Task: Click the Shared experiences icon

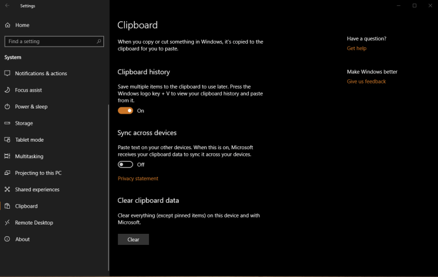Action: pyautogui.click(x=8, y=190)
